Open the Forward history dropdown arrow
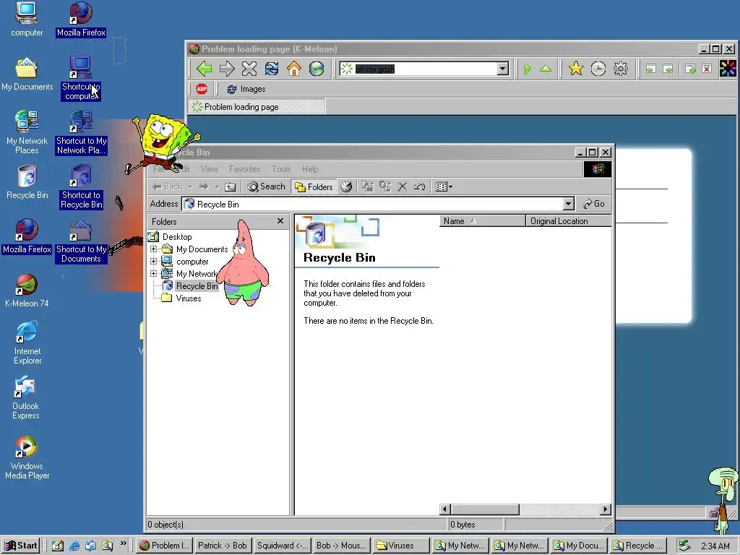This screenshot has height=555, width=740. coord(217,187)
